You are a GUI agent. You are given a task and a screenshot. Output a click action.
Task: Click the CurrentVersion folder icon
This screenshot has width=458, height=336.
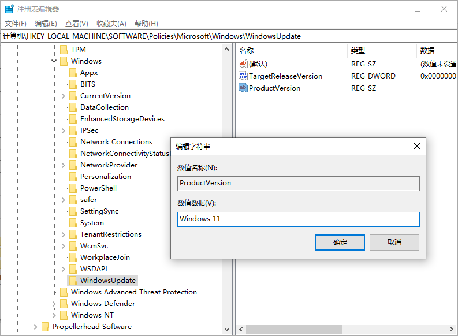(x=73, y=96)
